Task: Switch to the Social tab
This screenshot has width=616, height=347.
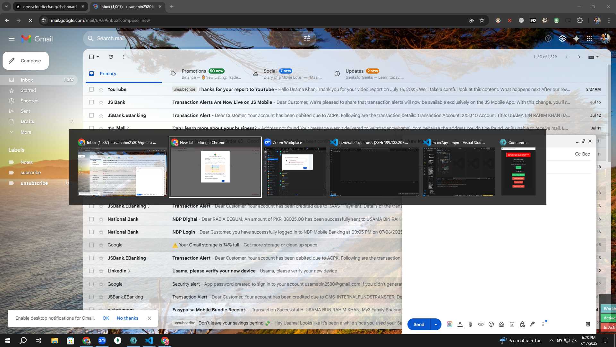Action: coord(287,74)
